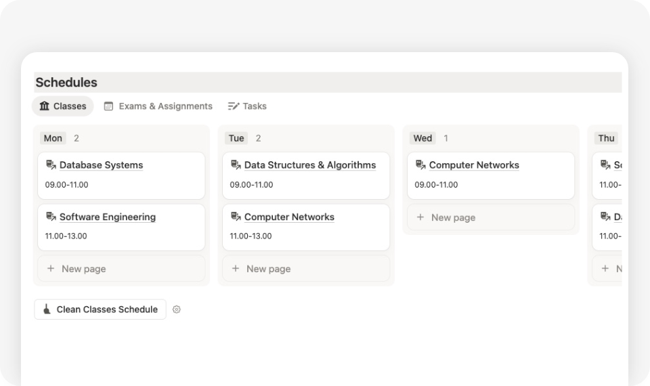Click the page icon on Tuesday's Computer Networks card

[x=236, y=217]
